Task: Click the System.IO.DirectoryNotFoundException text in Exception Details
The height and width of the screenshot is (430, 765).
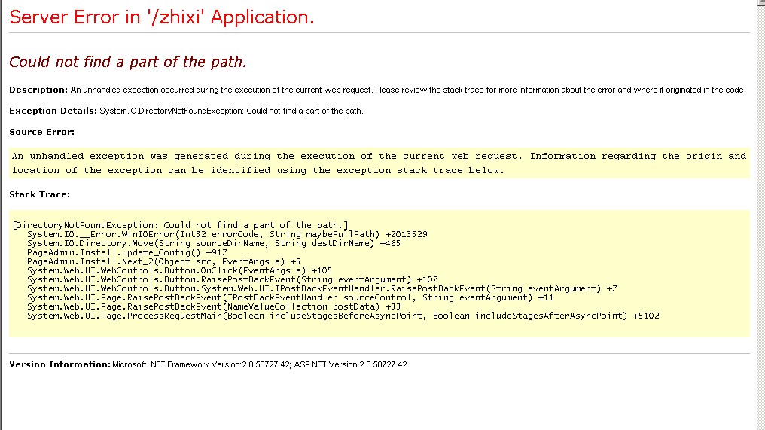Action: [x=231, y=111]
